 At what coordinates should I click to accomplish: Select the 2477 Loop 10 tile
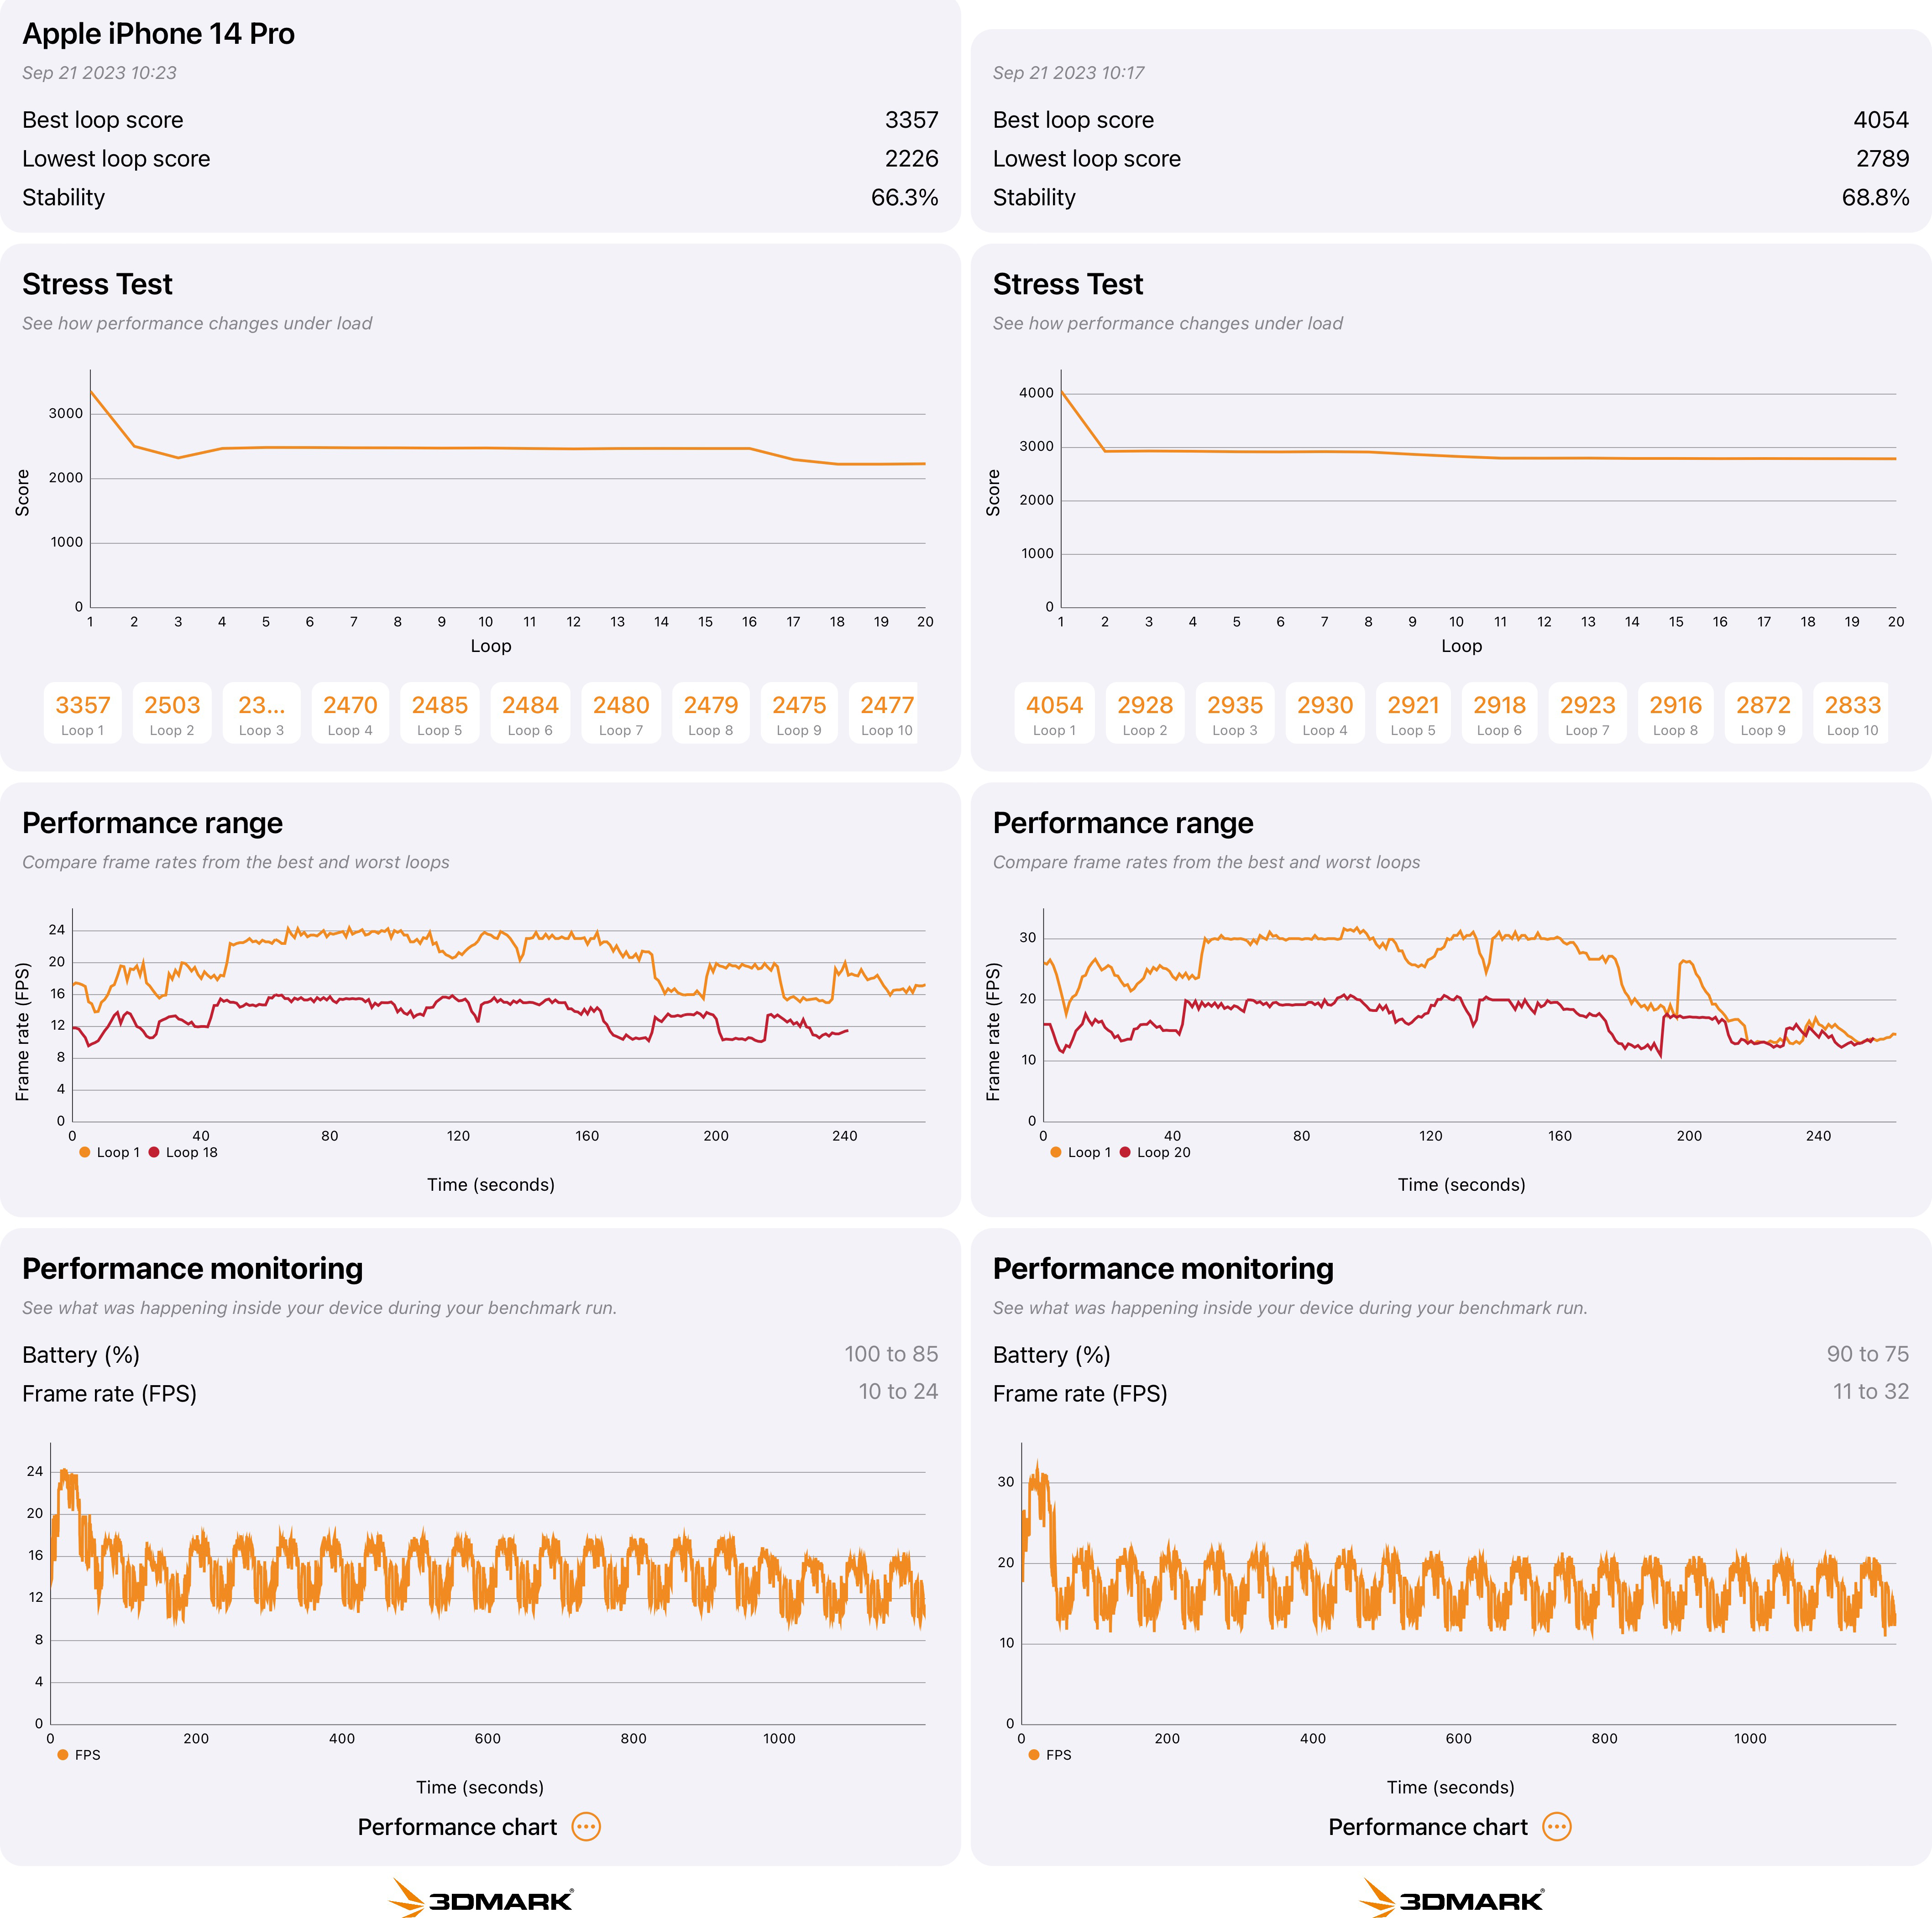coord(886,714)
